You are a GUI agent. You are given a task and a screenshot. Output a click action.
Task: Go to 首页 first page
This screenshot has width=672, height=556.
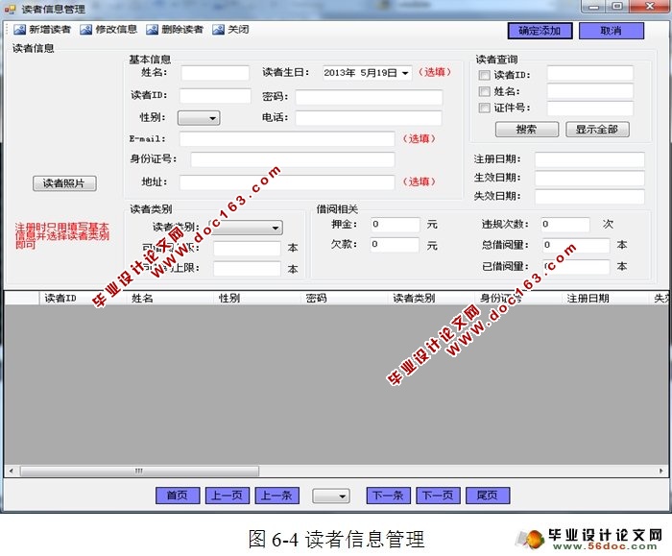[178, 496]
